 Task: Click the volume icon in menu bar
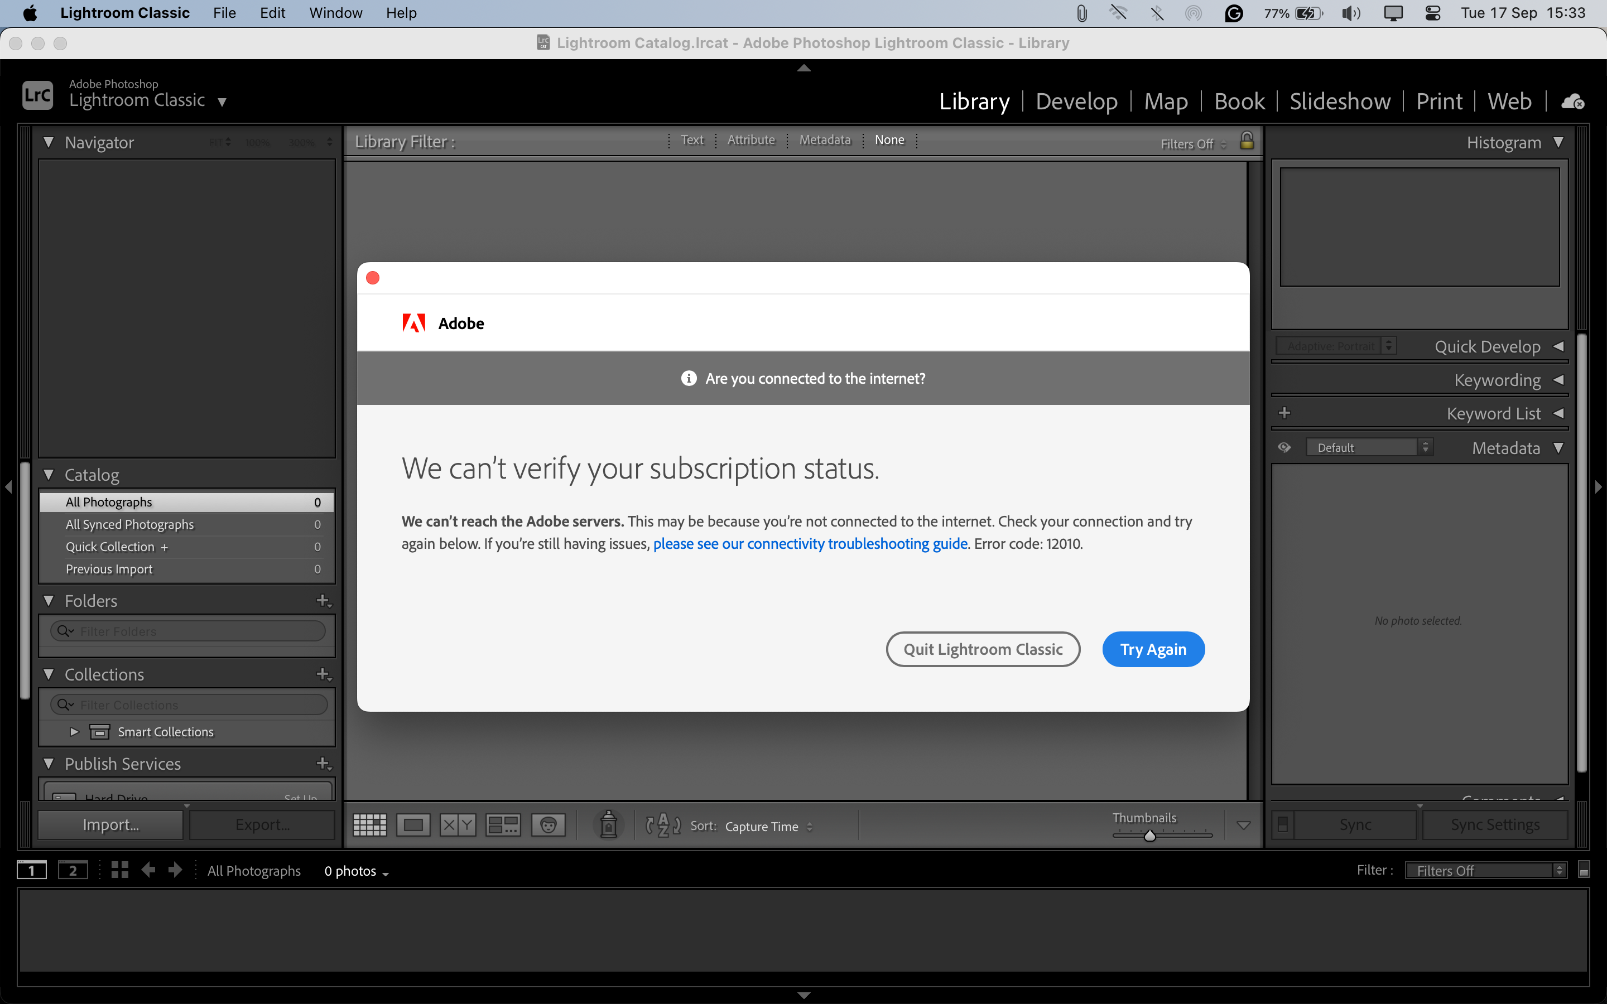coord(1351,13)
